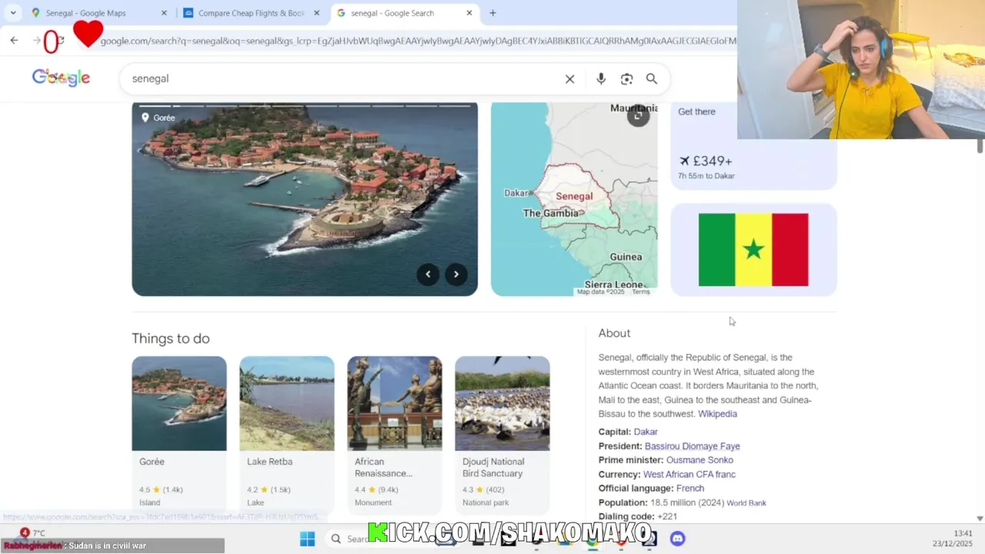This screenshot has width=985, height=554.
Task: Start voice search with the microphone icon
Action: point(601,78)
